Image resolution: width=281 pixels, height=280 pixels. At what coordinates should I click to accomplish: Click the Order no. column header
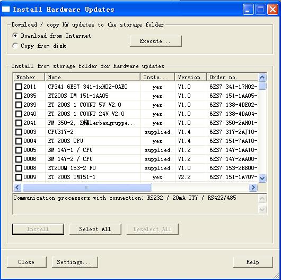point(232,77)
